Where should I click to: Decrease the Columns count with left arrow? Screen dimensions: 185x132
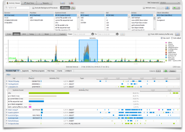click(x=157, y=71)
